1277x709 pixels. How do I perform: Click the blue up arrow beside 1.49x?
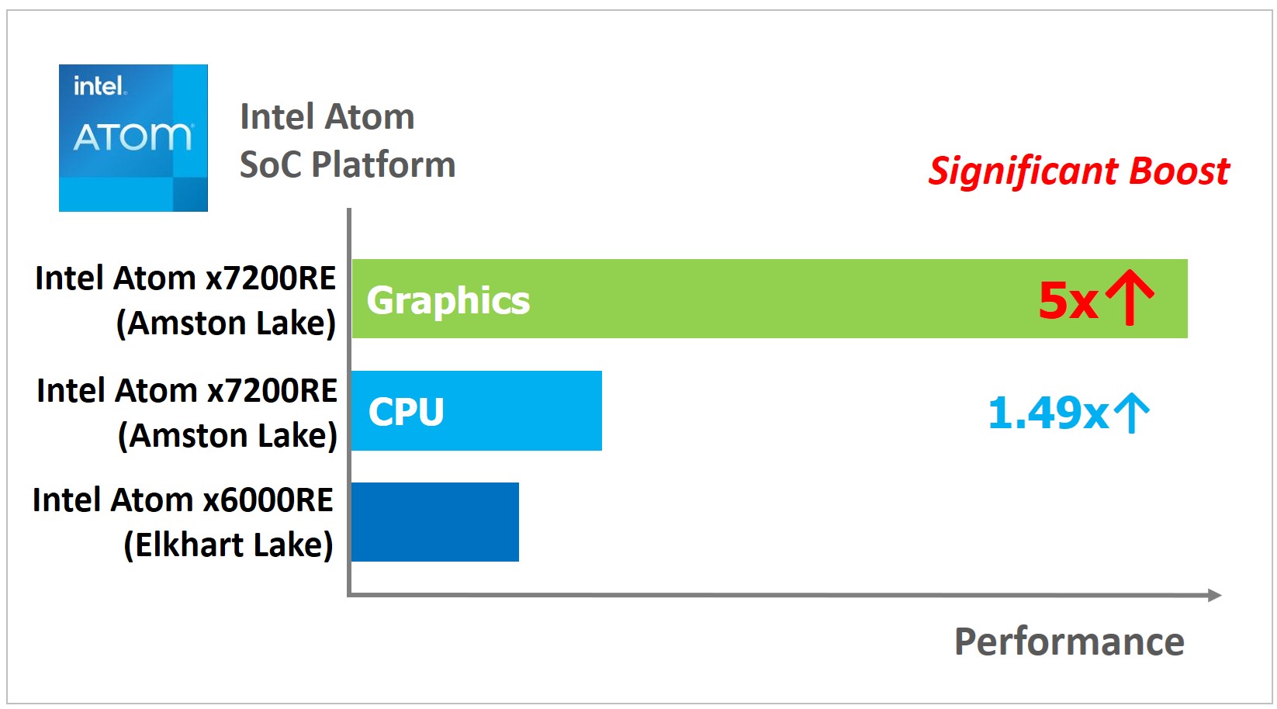pos(1132,413)
